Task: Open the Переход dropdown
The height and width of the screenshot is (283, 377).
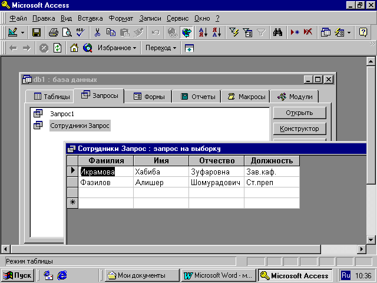Action: [x=161, y=48]
